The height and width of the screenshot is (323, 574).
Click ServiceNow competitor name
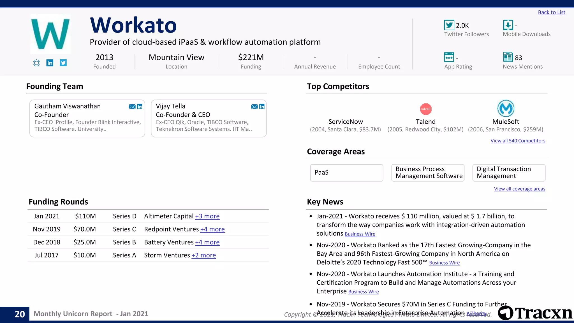coord(346,122)
